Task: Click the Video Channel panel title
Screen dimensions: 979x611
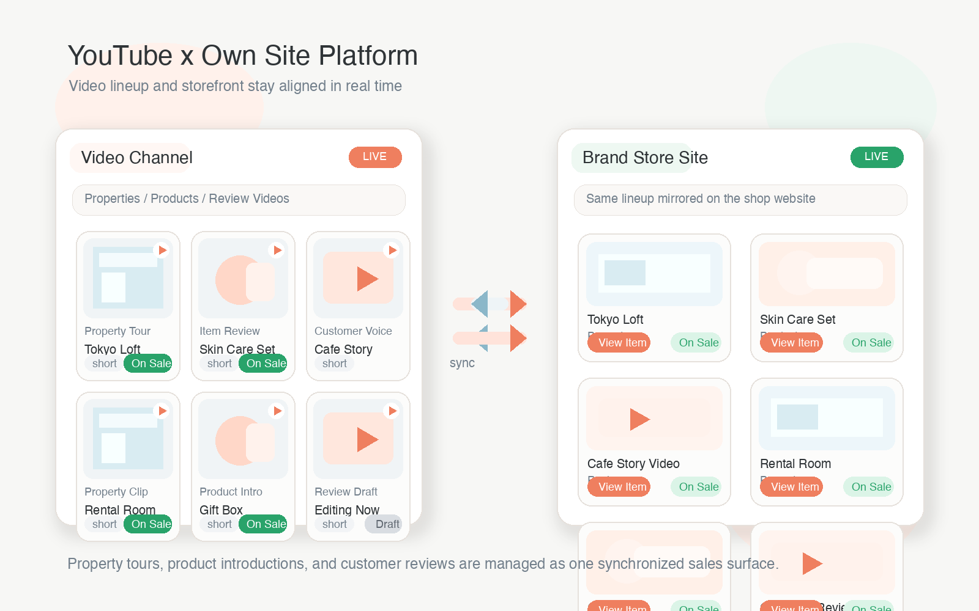Action: [x=137, y=158]
